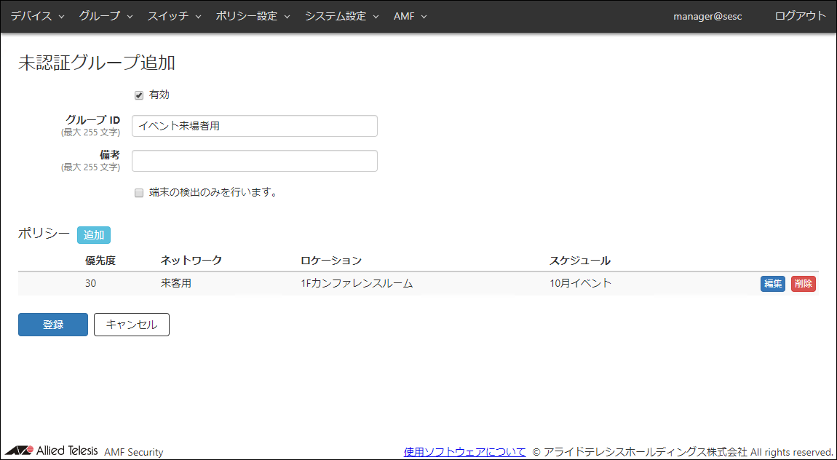Uncheck the 有効 checkbox

point(139,95)
